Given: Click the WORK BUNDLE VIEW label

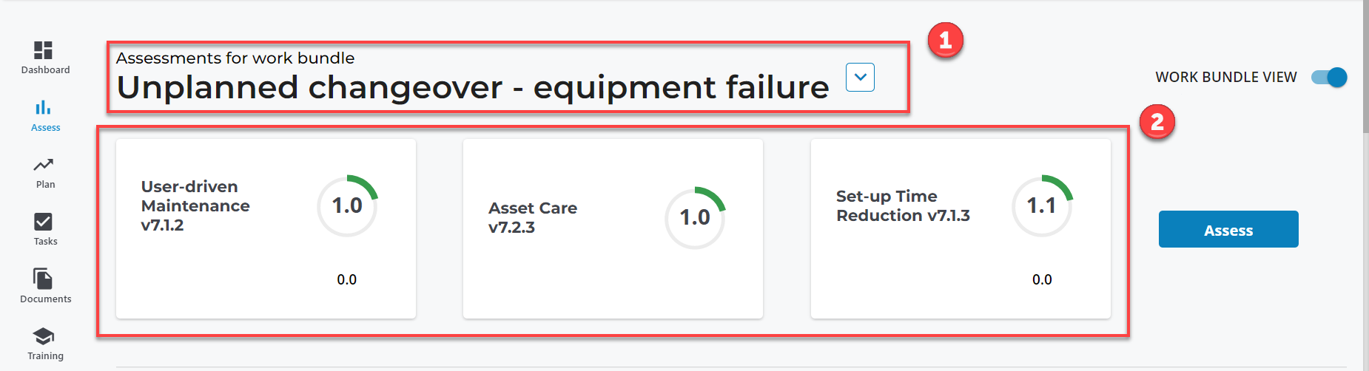Looking at the screenshot, I should [1226, 77].
